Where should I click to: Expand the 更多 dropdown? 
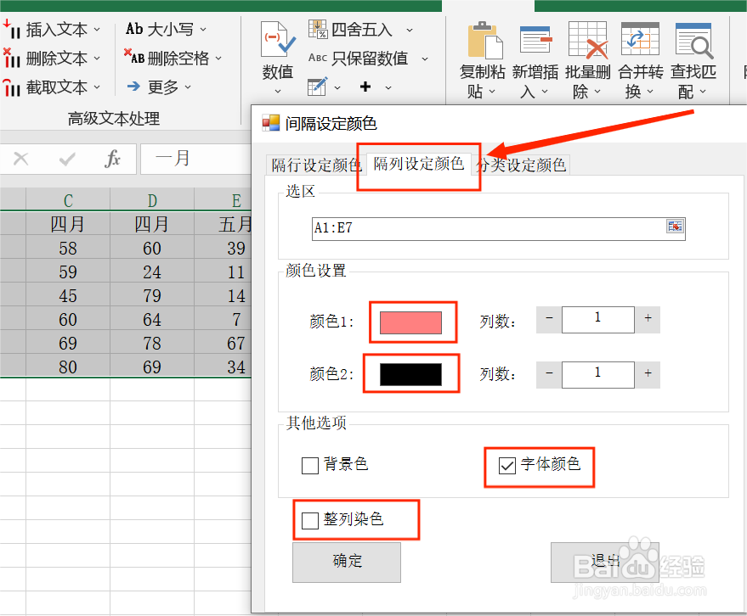(188, 85)
